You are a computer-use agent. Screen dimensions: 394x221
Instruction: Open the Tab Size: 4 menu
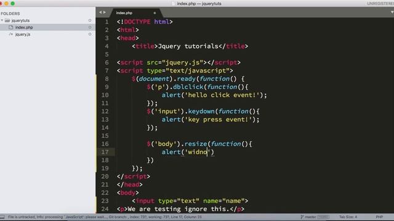point(348,217)
